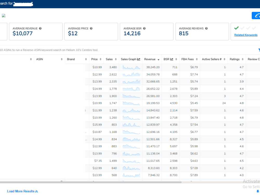This screenshot has width=260, height=195.
Task: Open sales graph for the 1,900 sales row
Action: point(131,96)
